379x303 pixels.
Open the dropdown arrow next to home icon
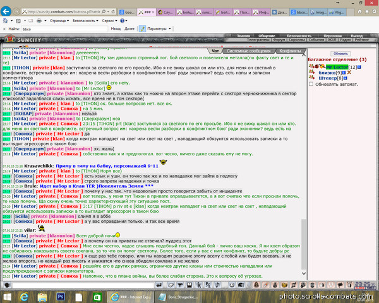(x=11, y=21)
